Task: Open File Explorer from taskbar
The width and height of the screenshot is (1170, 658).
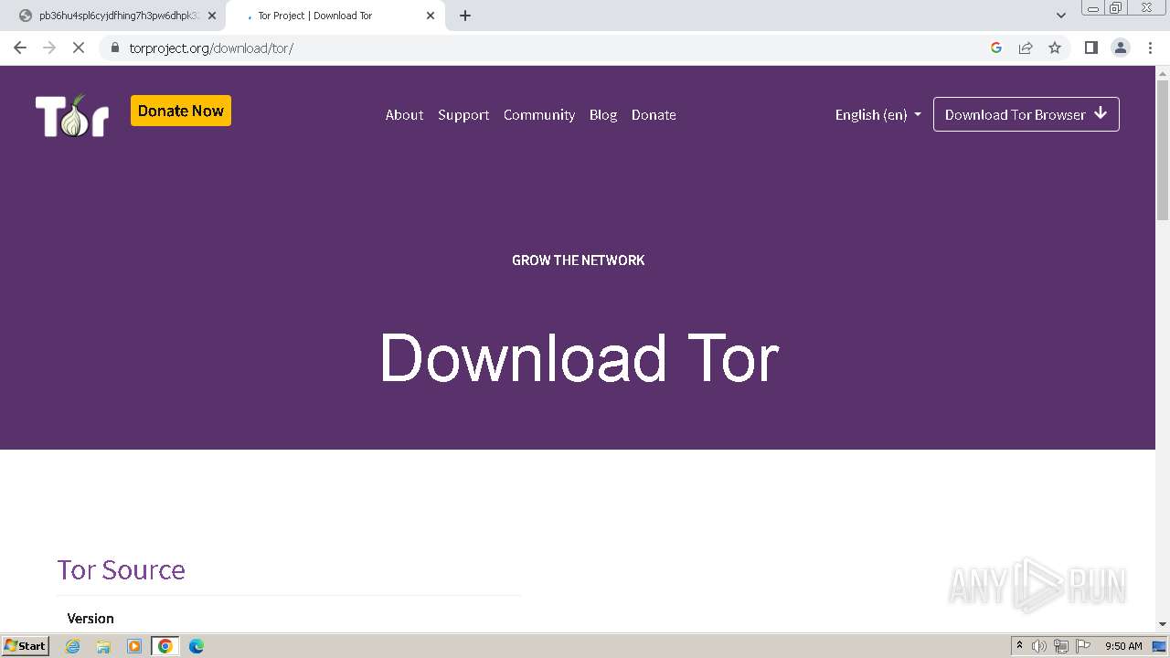Action: click(103, 646)
